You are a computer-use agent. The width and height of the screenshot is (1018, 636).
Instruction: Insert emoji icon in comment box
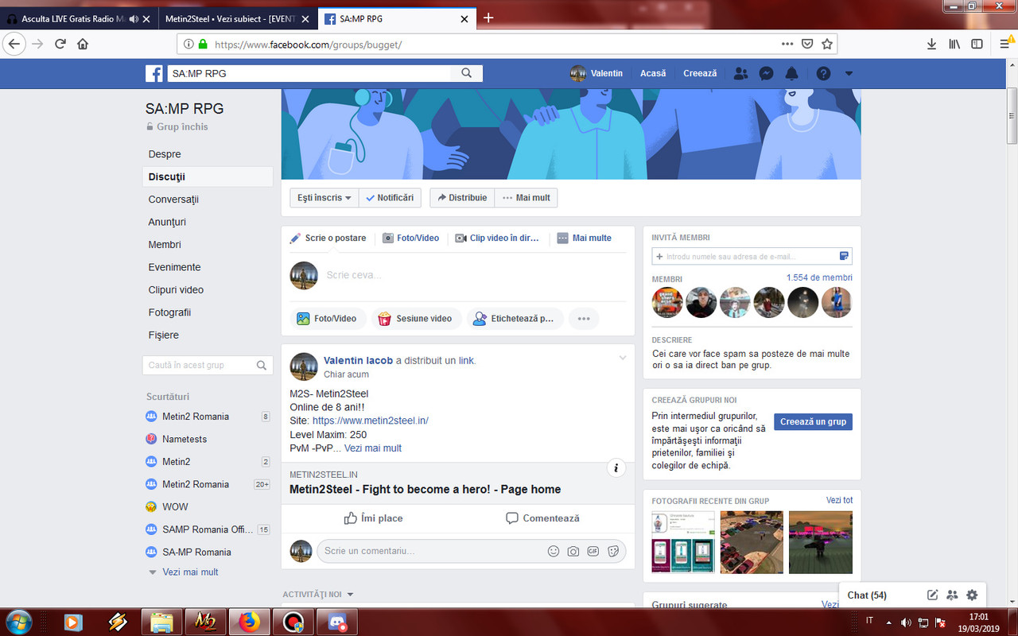point(554,551)
